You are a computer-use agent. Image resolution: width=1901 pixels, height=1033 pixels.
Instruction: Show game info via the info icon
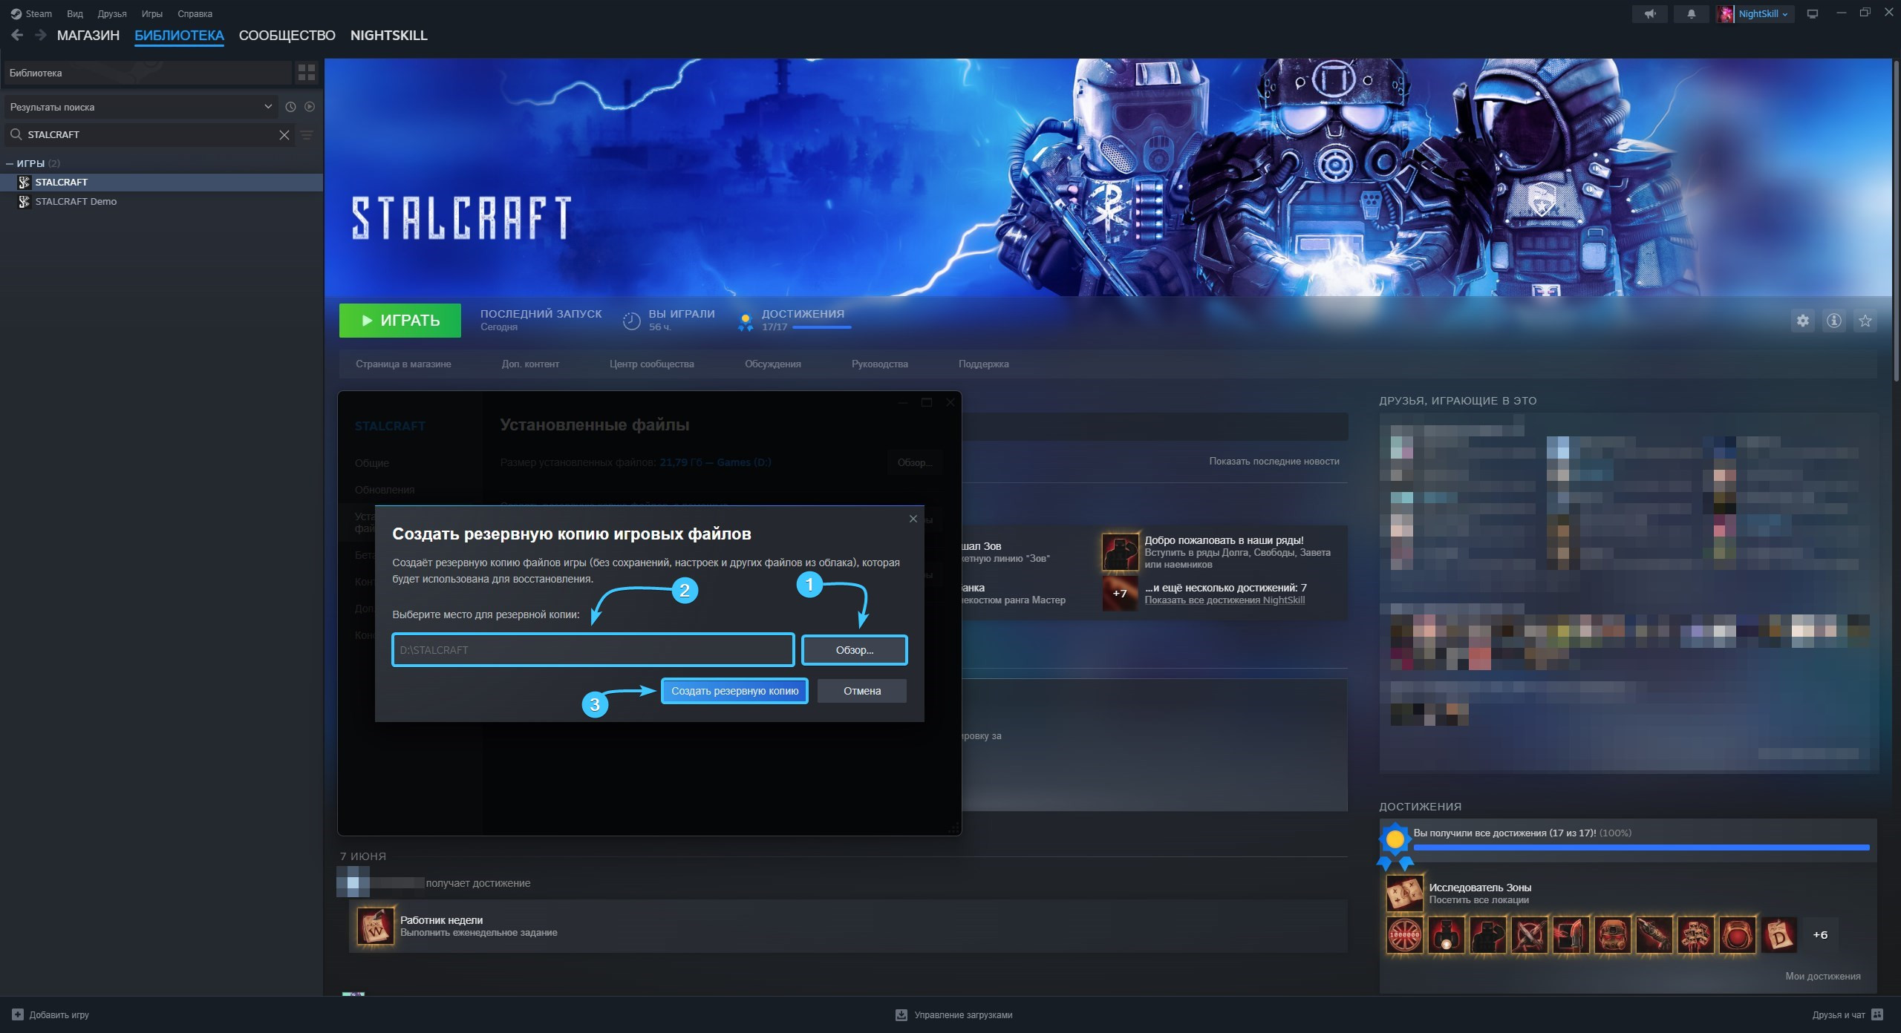(1834, 321)
